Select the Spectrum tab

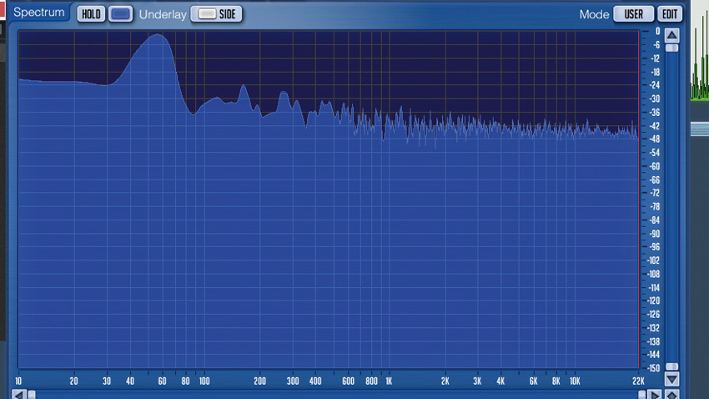click(x=39, y=13)
